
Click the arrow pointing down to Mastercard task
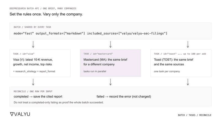tap(110, 44)
